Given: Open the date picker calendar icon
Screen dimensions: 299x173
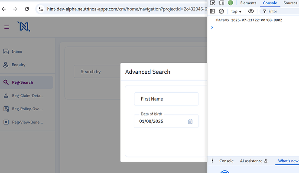Looking at the screenshot, I should [190, 121].
